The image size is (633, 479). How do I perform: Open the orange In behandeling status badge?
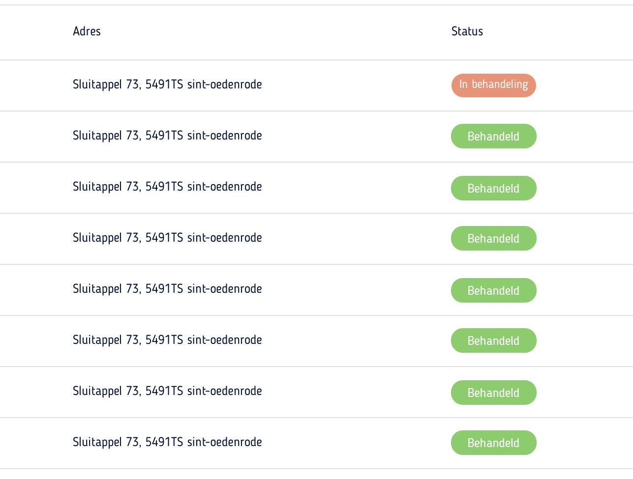493,85
